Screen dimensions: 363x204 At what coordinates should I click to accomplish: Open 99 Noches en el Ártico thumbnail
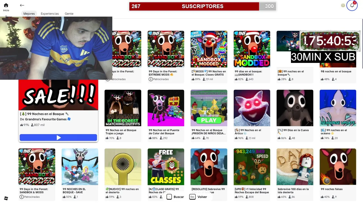252,108
